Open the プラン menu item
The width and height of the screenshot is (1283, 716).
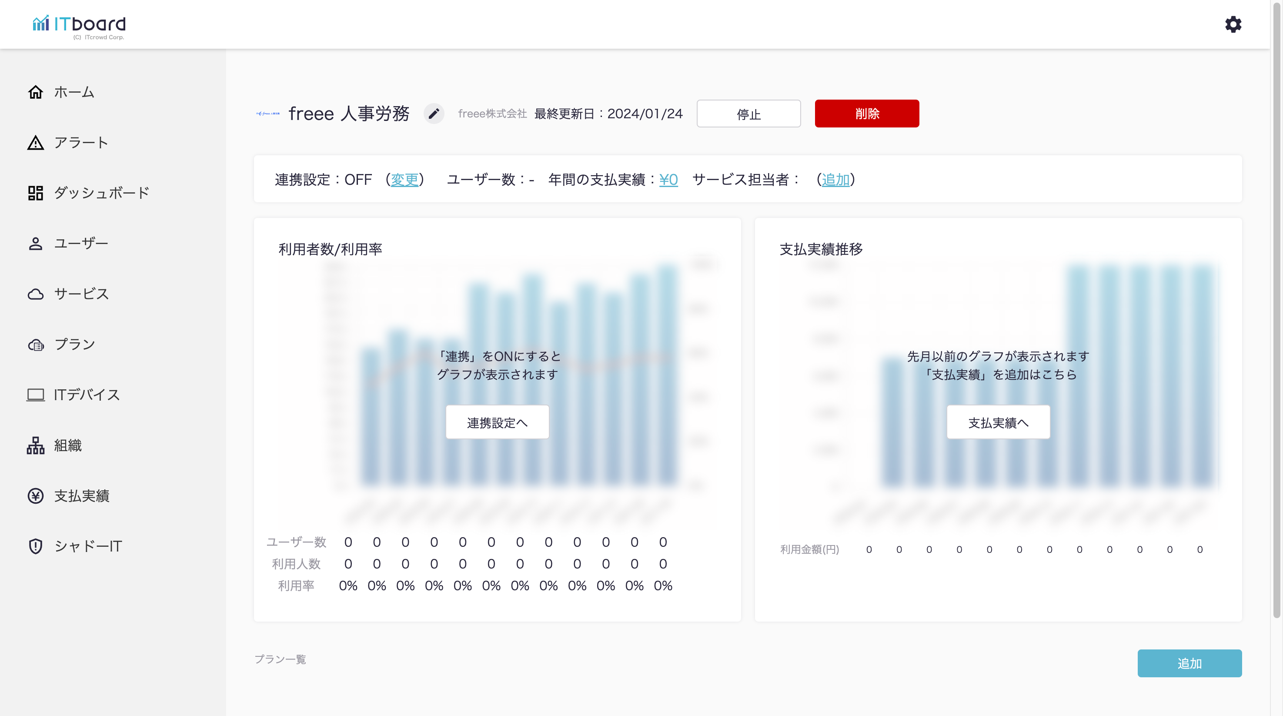(x=75, y=345)
